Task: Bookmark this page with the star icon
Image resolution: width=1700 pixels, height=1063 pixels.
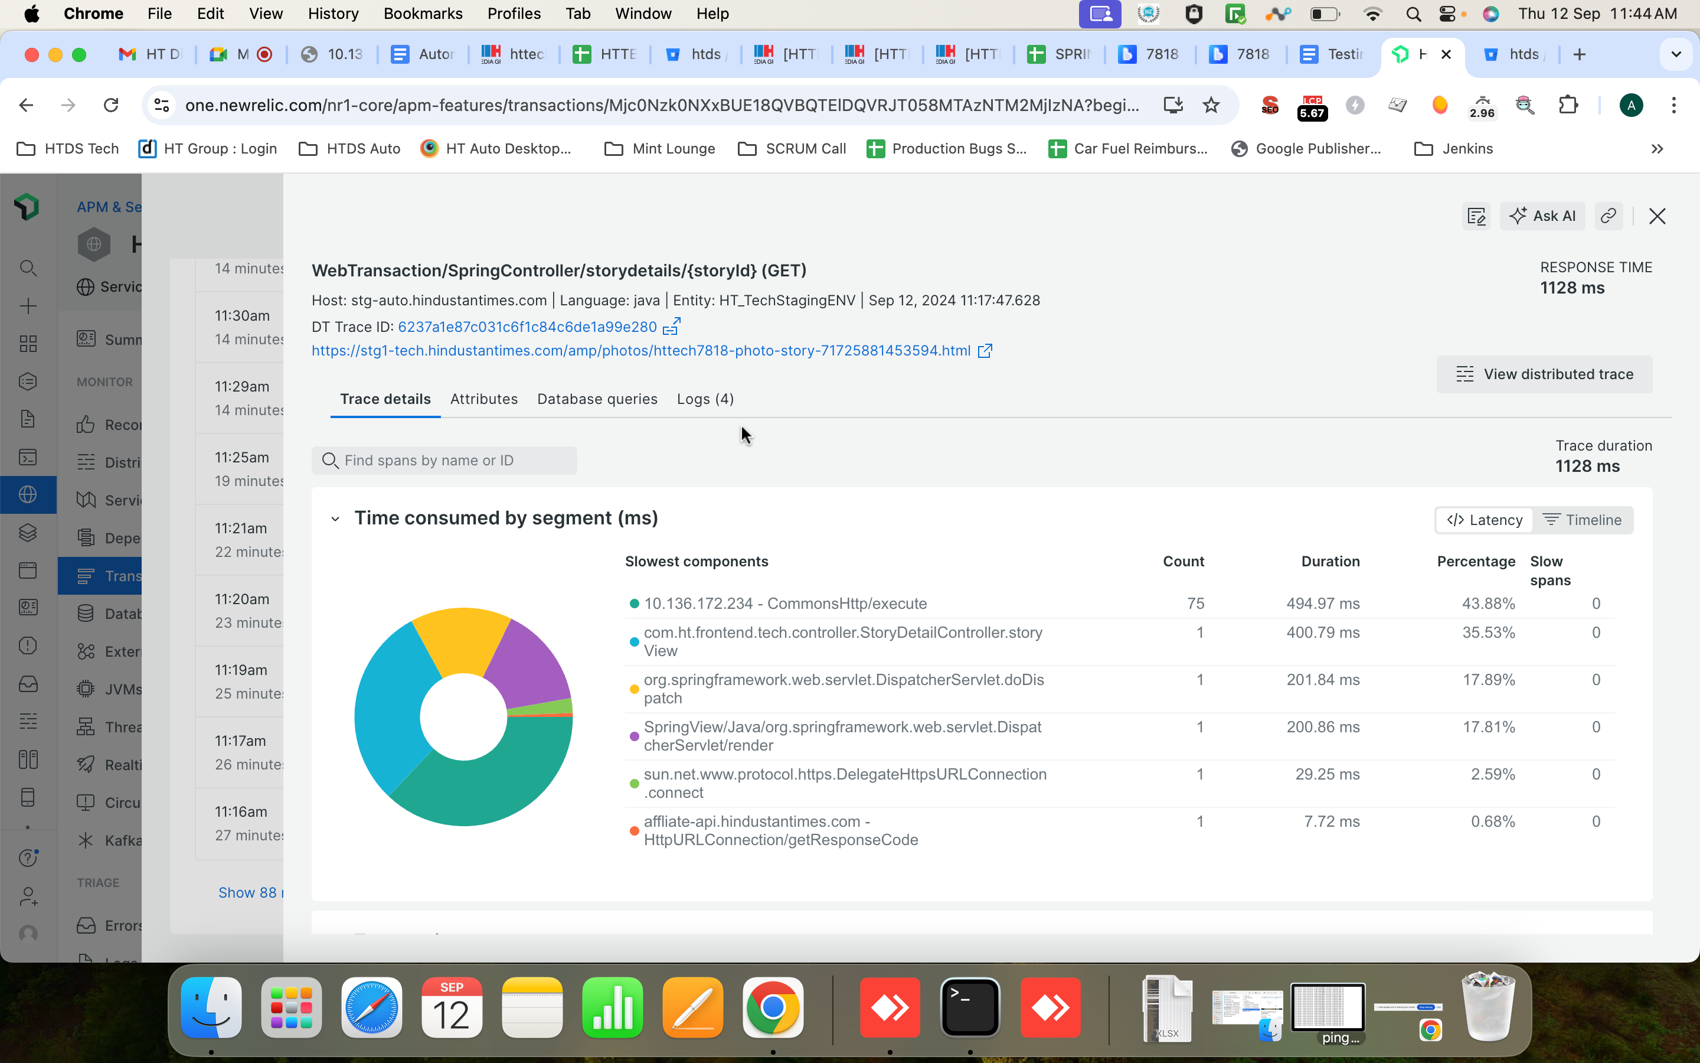Action: [x=1211, y=106]
